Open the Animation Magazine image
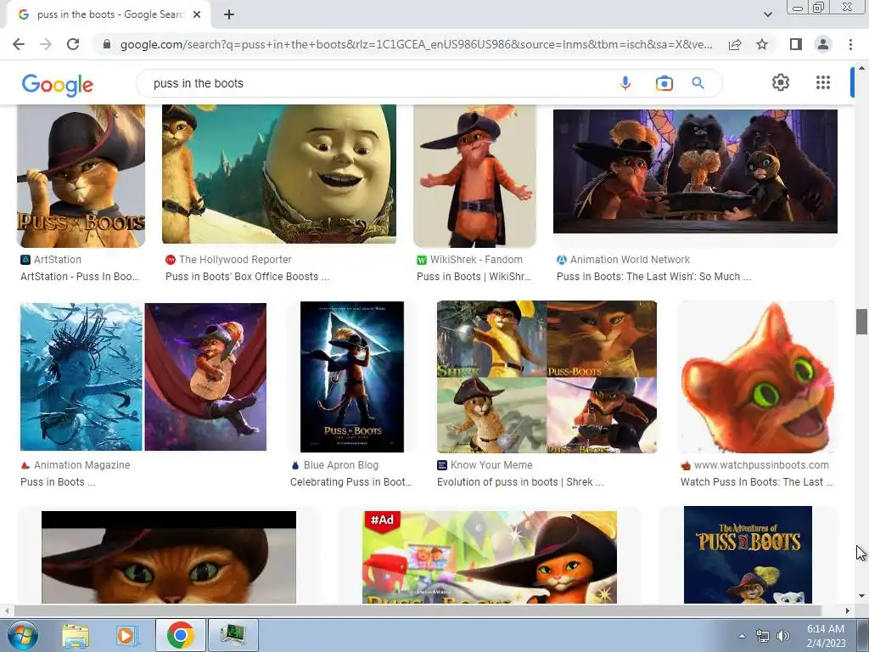Image resolution: width=869 pixels, height=652 pixels. (143, 377)
